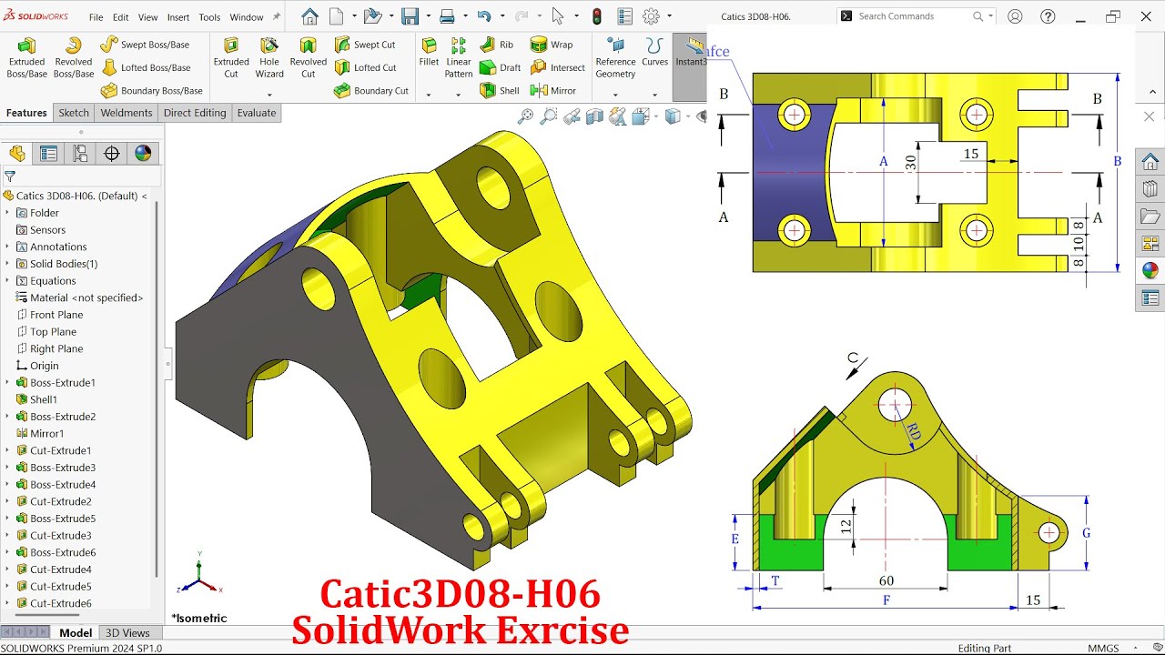Viewport: 1165px width, 655px height.
Task: Apply the Fillet tool
Action: pos(429,53)
